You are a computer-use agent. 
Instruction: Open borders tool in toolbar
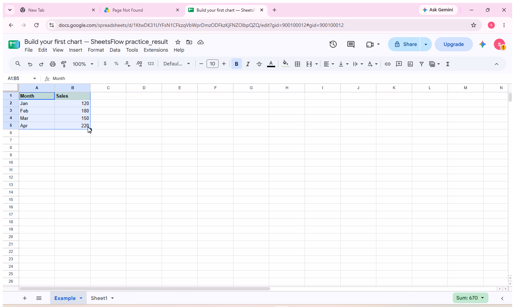point(297,64)
